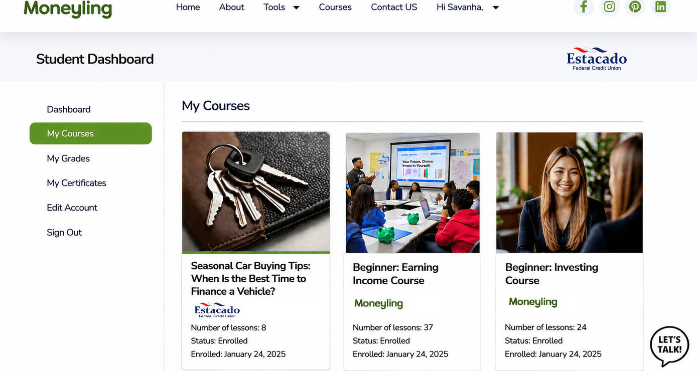View My Grades in the sidebar
This screenshot has width=697, height=371.
point(68,158)
